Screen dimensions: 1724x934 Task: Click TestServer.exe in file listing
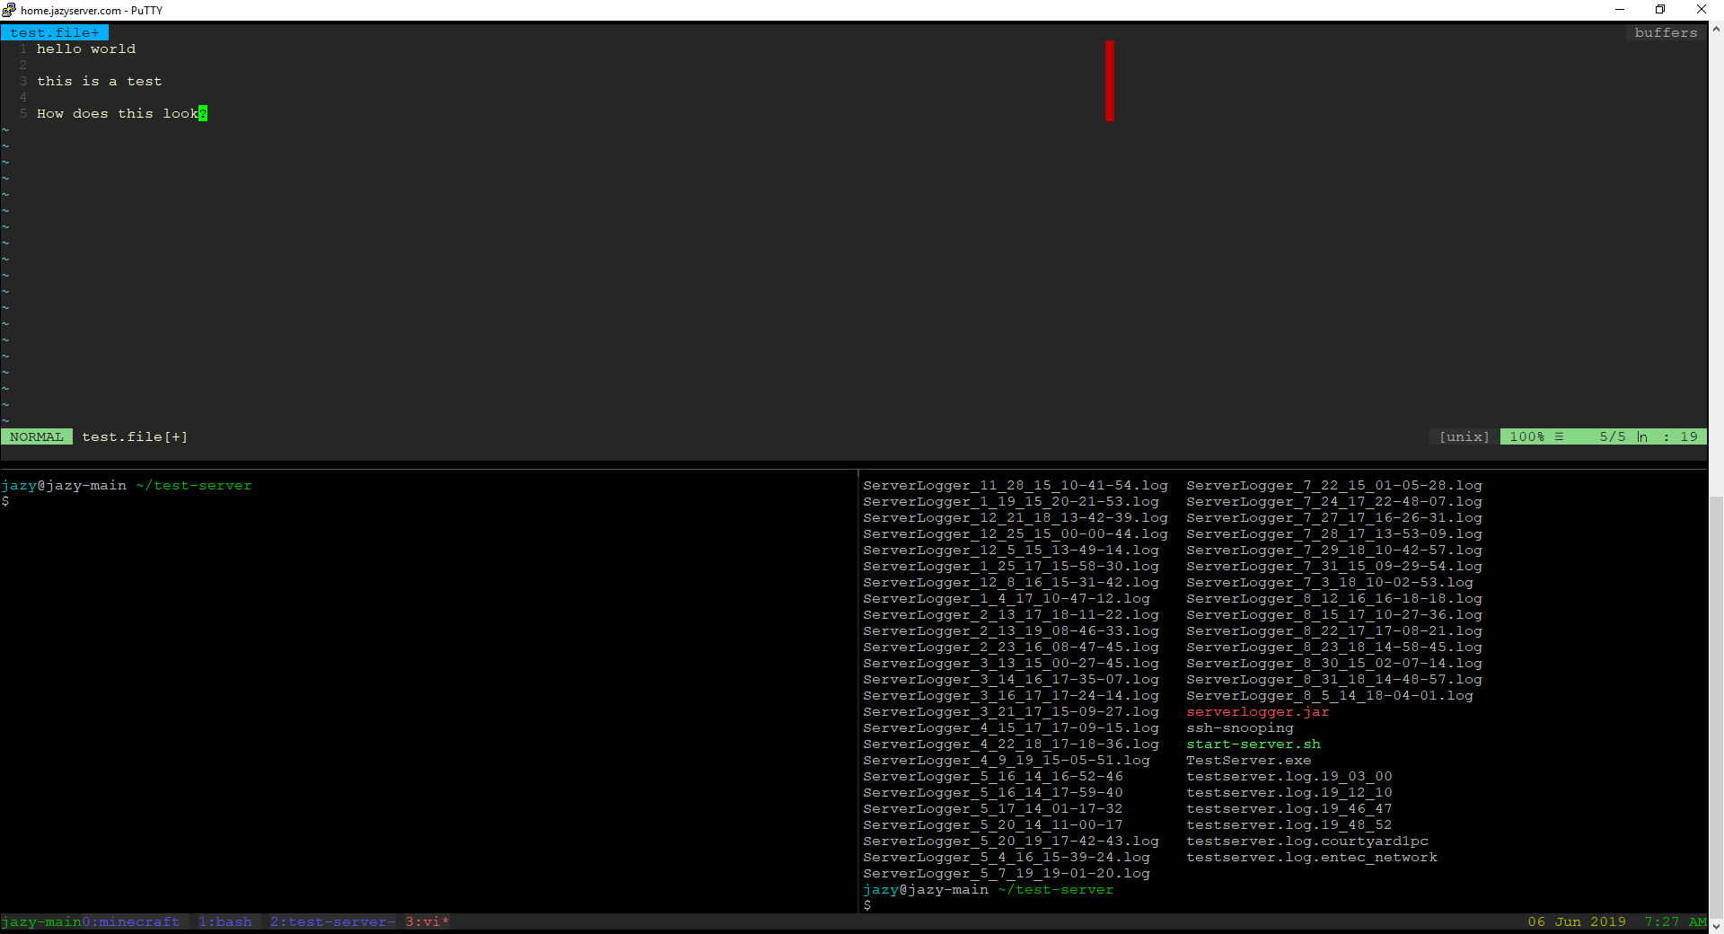(1249, 760)
